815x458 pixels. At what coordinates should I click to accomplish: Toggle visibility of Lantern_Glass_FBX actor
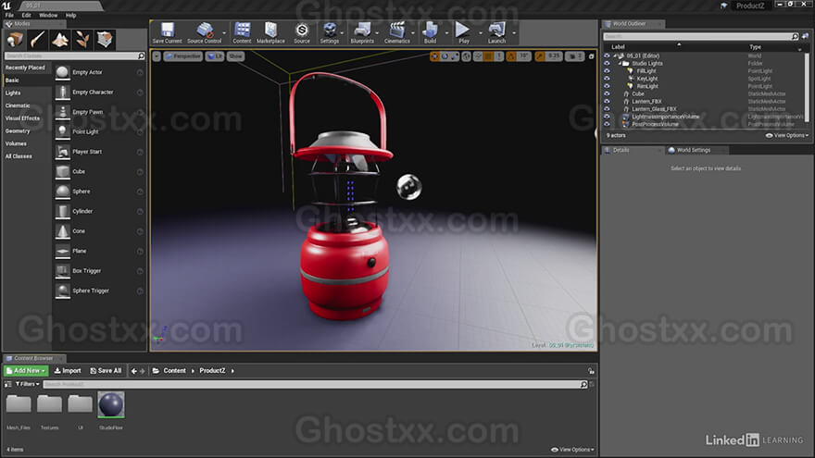point(607,109)
